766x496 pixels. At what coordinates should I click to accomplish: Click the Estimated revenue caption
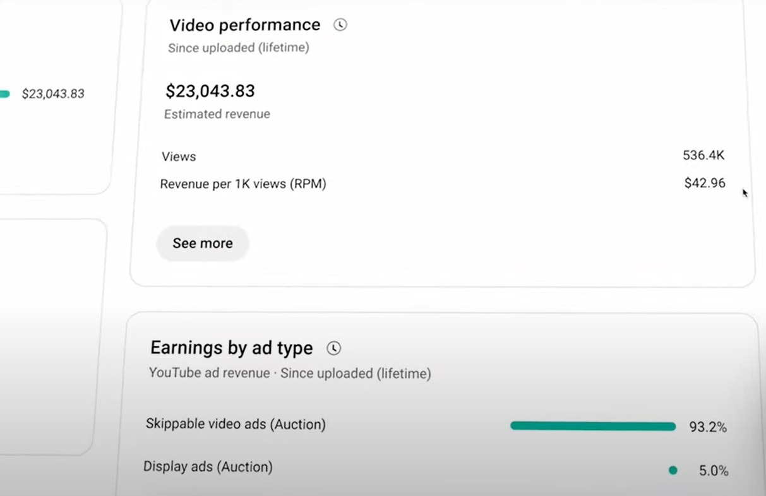217,114
